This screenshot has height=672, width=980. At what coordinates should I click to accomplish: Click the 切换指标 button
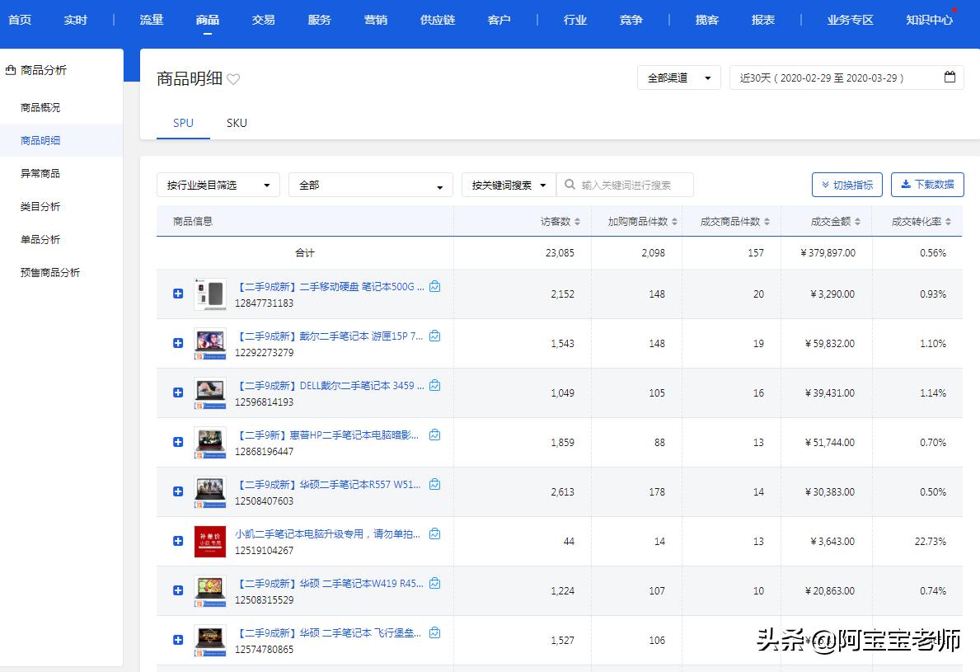[846, 184]
